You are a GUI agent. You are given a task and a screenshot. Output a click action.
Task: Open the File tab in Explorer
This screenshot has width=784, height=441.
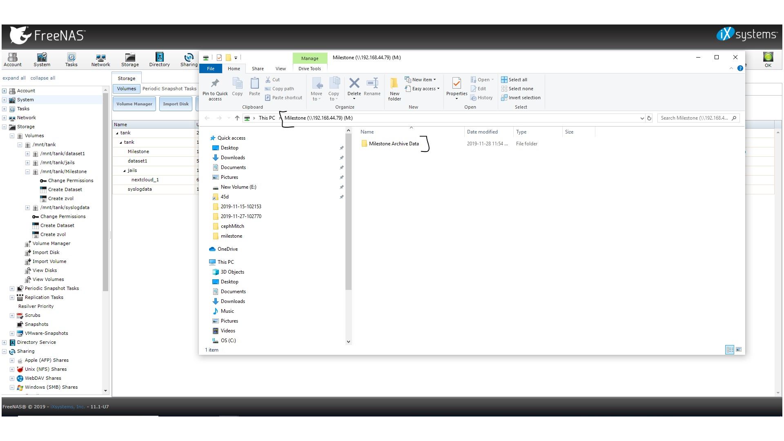[211, 69]
